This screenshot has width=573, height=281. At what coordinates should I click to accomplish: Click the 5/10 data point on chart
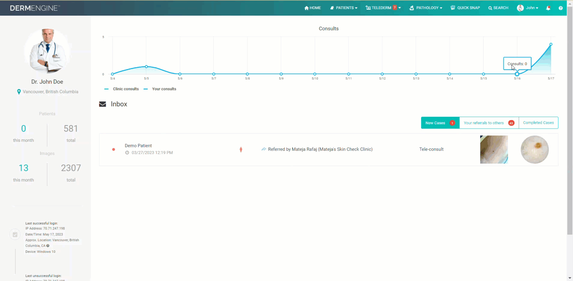tap(315, 74)
